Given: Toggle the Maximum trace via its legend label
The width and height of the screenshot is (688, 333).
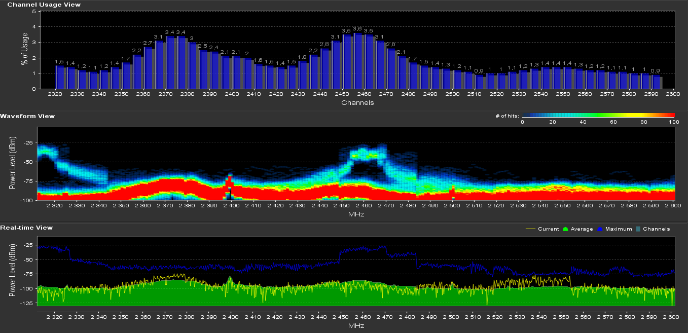Looking at the screenshot, I should 619,229.
